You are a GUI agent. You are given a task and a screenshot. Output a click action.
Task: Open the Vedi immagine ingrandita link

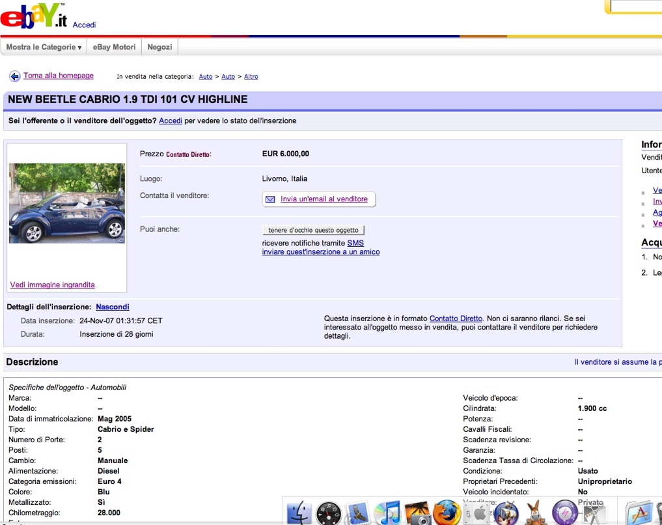52,285
